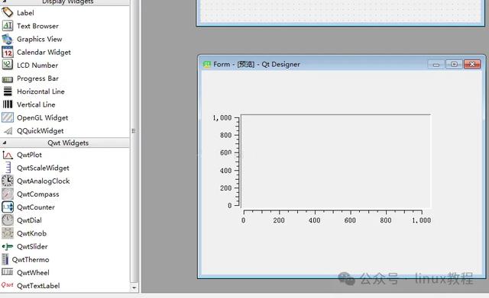
Task: Click the widget box scroll down arrow
Action: pyautogui.click(x=134, y=288)
